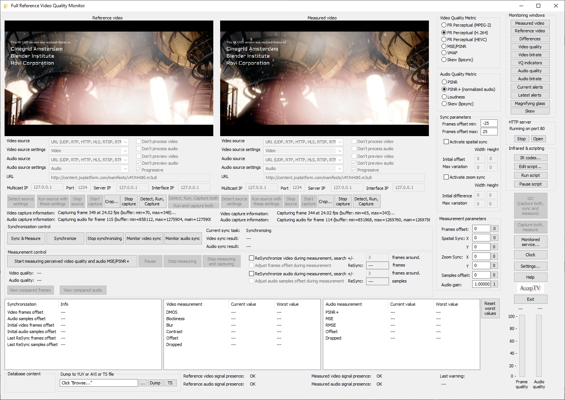Show Latest alerts window
This screenshot has width=565, height=400.
point(530,95)
